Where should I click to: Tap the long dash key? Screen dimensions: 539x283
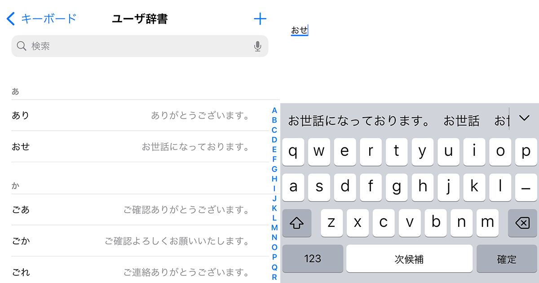(x=526, y=187)
